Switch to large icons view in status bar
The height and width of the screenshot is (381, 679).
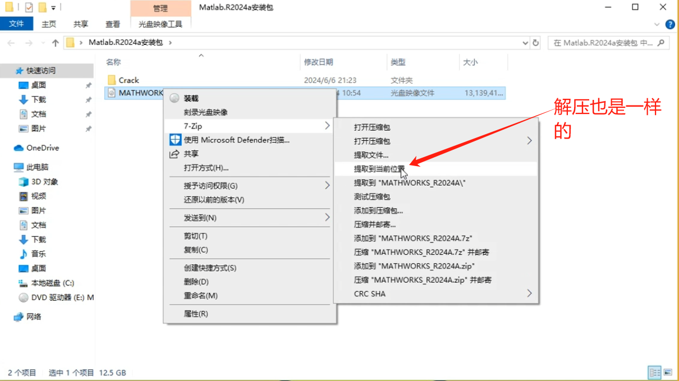668,373
